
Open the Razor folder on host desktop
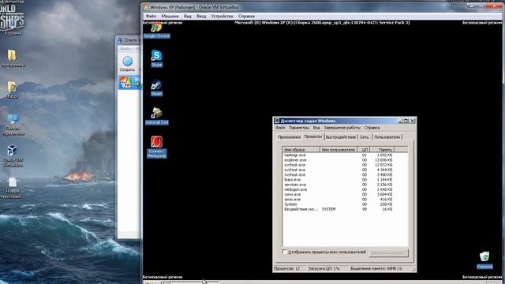(13, 89)
